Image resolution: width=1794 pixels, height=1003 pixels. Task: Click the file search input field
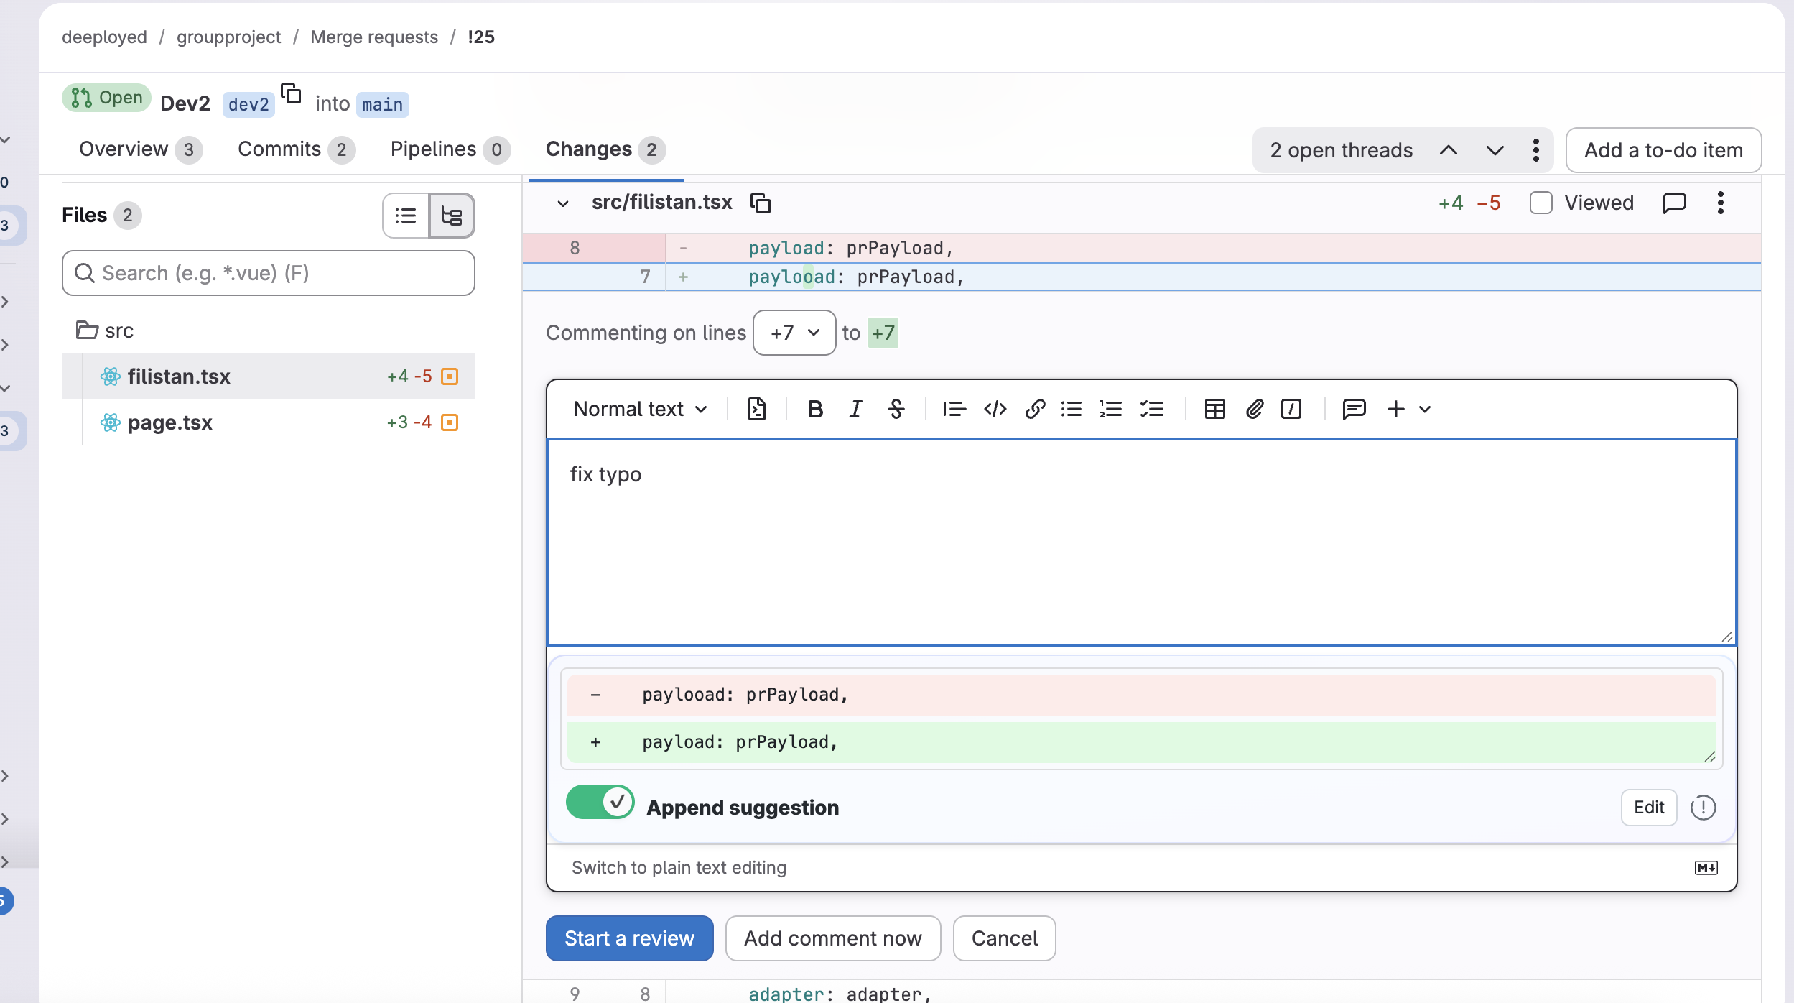[269, 273]
